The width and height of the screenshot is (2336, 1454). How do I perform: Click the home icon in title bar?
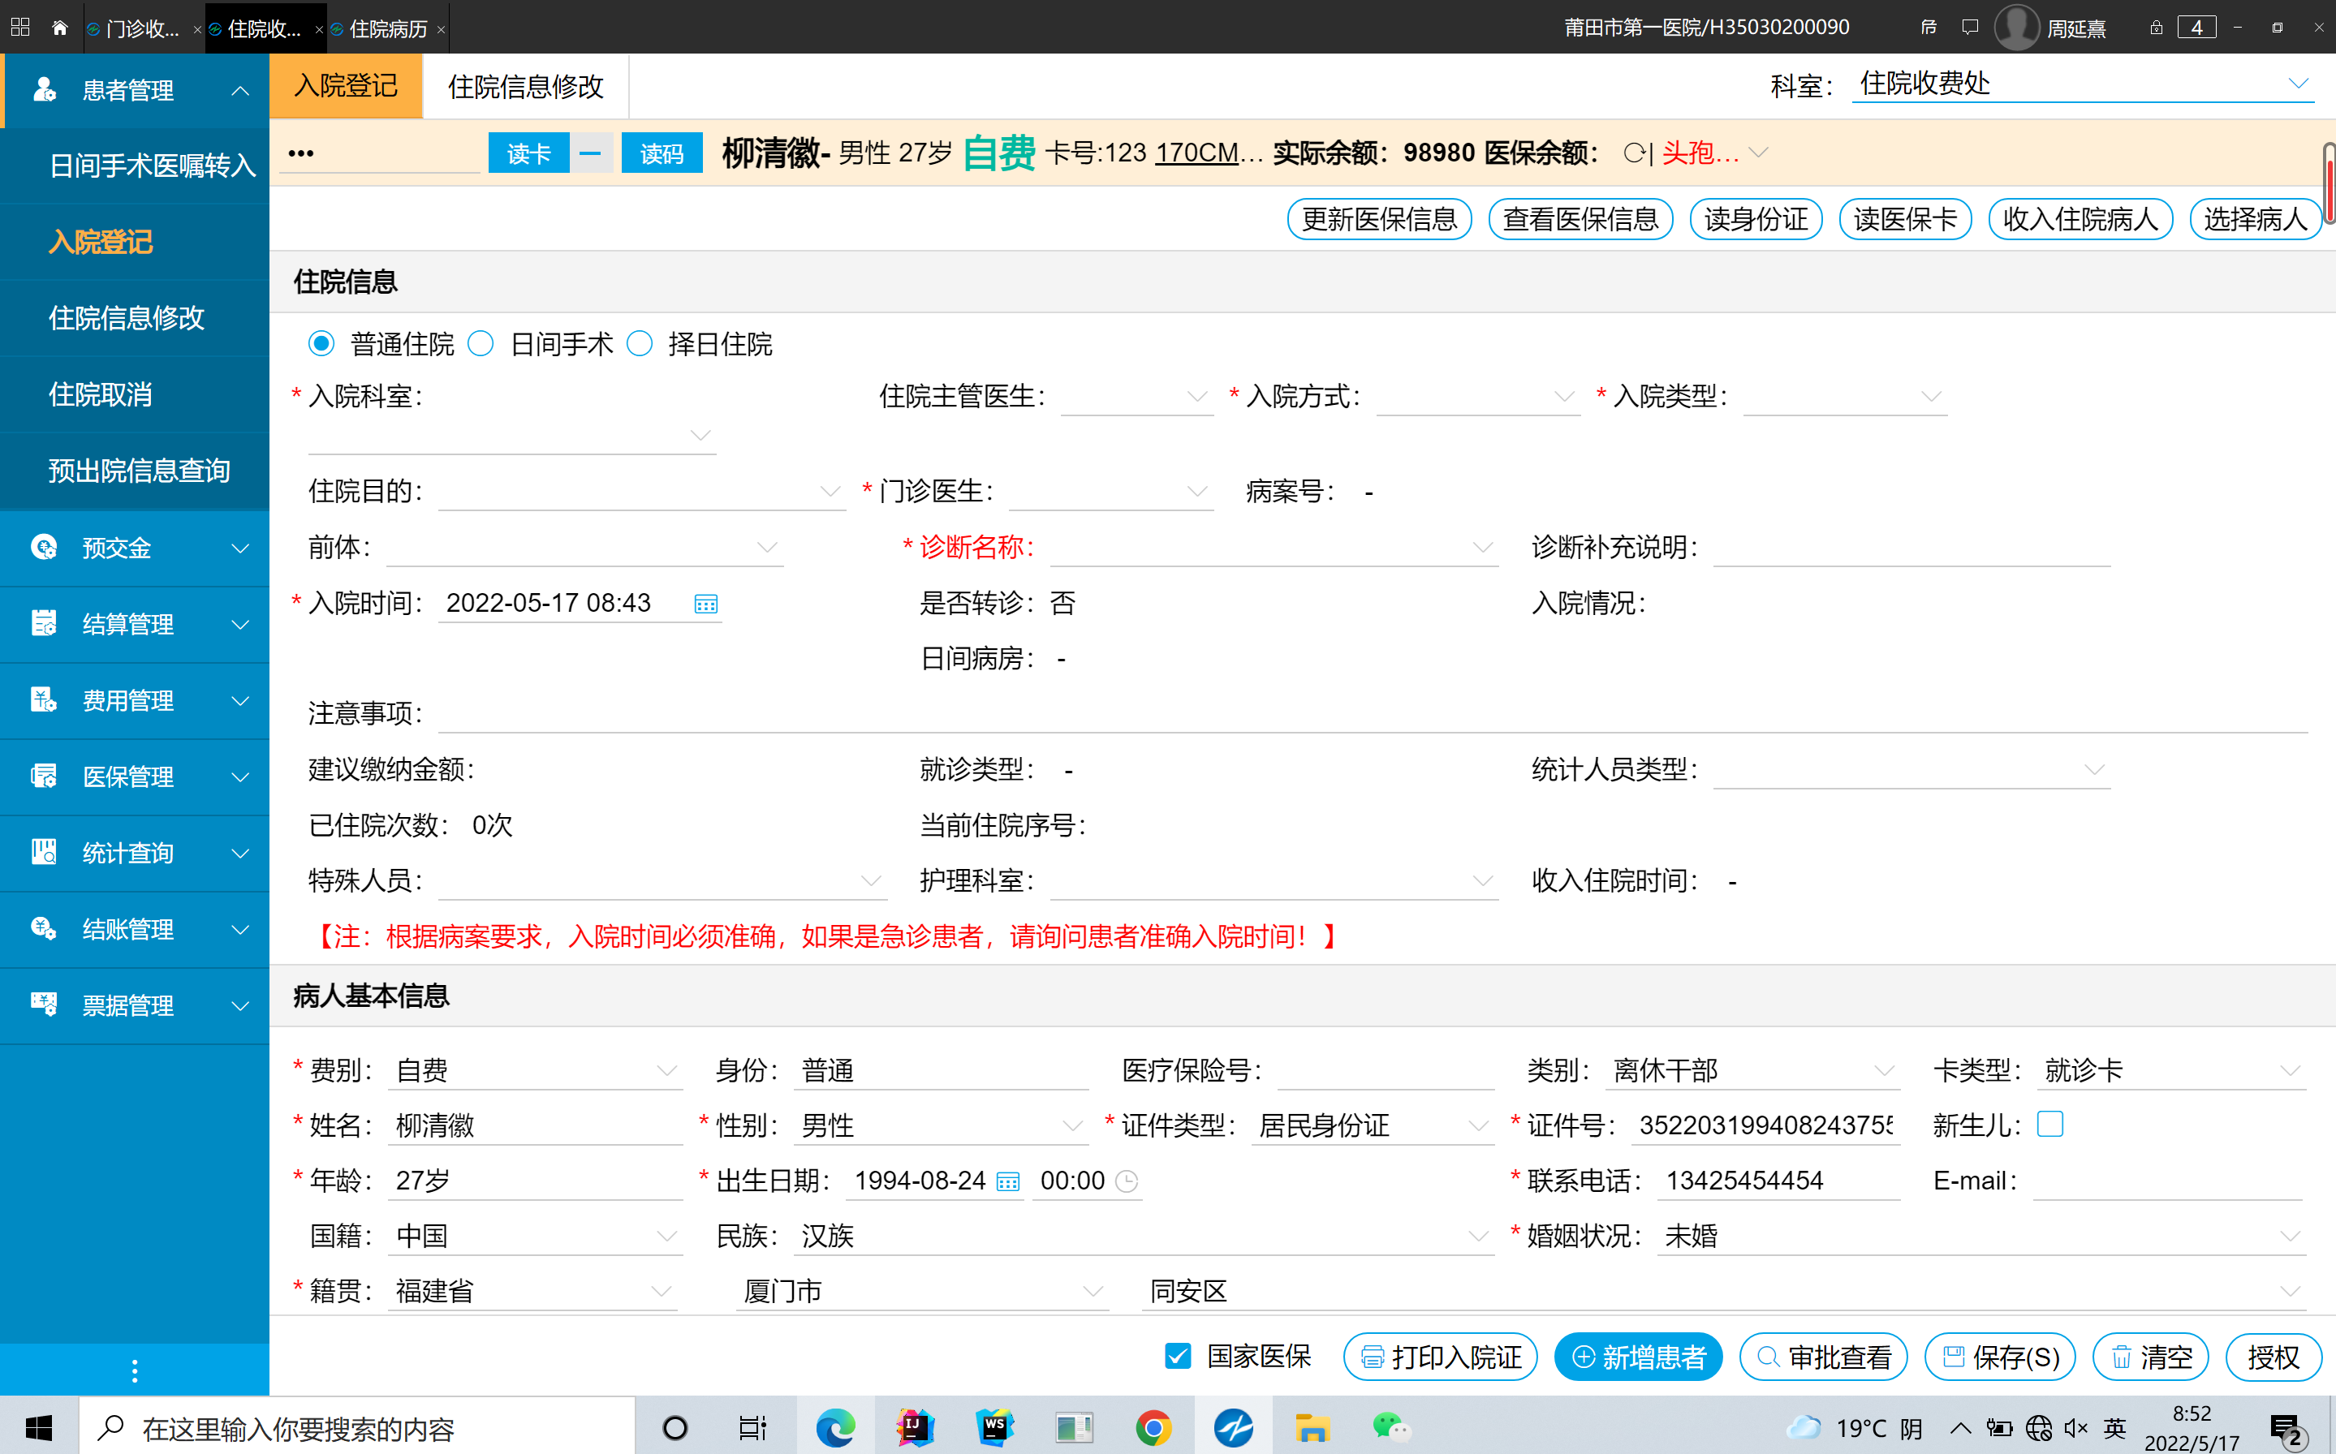pyautogui.click(x=59, y=28)
